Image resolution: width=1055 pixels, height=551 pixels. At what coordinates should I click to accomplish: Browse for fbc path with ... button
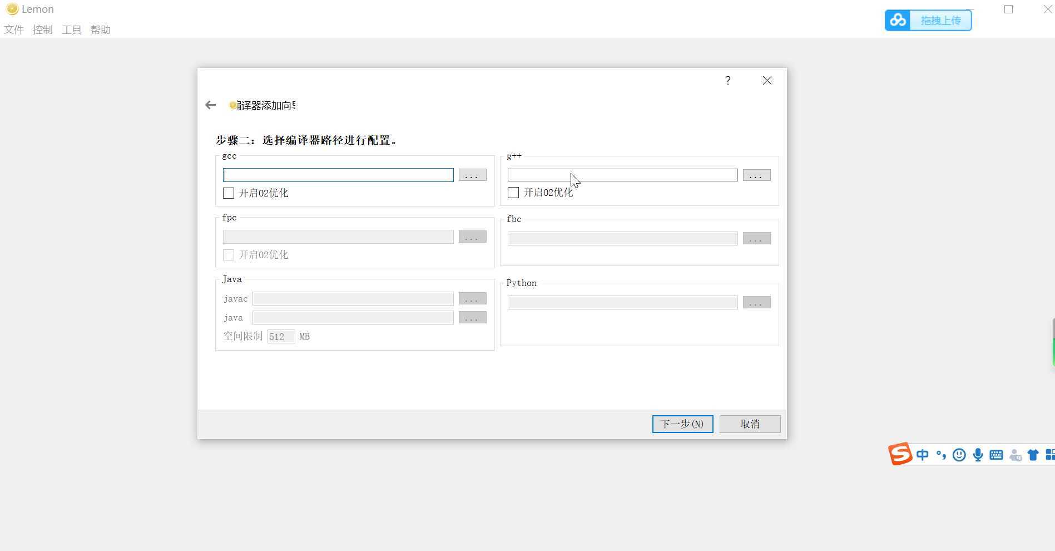point(756,238)
